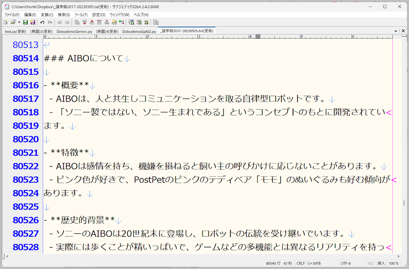Click the tag jump forward arrow icon
The image size is (409, 269).
67,22
